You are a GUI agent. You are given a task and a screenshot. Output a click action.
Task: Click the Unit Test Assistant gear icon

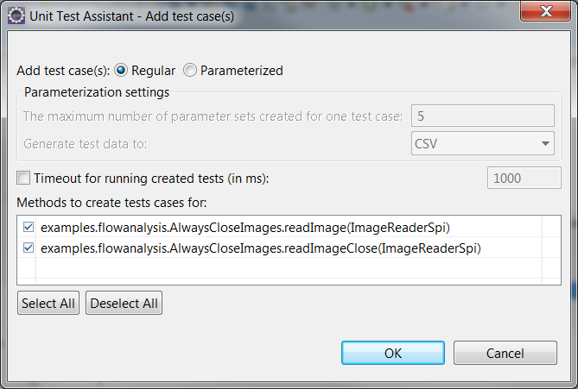tap(16, 16)
